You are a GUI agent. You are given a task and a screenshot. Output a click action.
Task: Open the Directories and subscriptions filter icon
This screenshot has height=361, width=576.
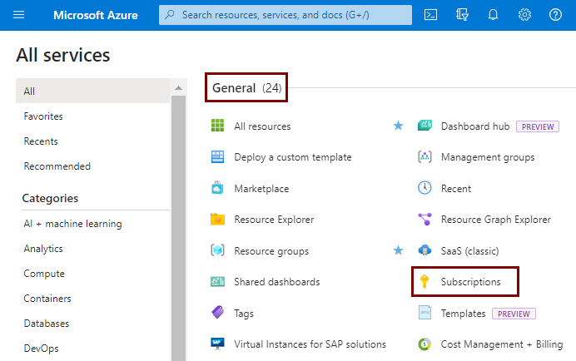pyautogui.click(x=462, y=15)
